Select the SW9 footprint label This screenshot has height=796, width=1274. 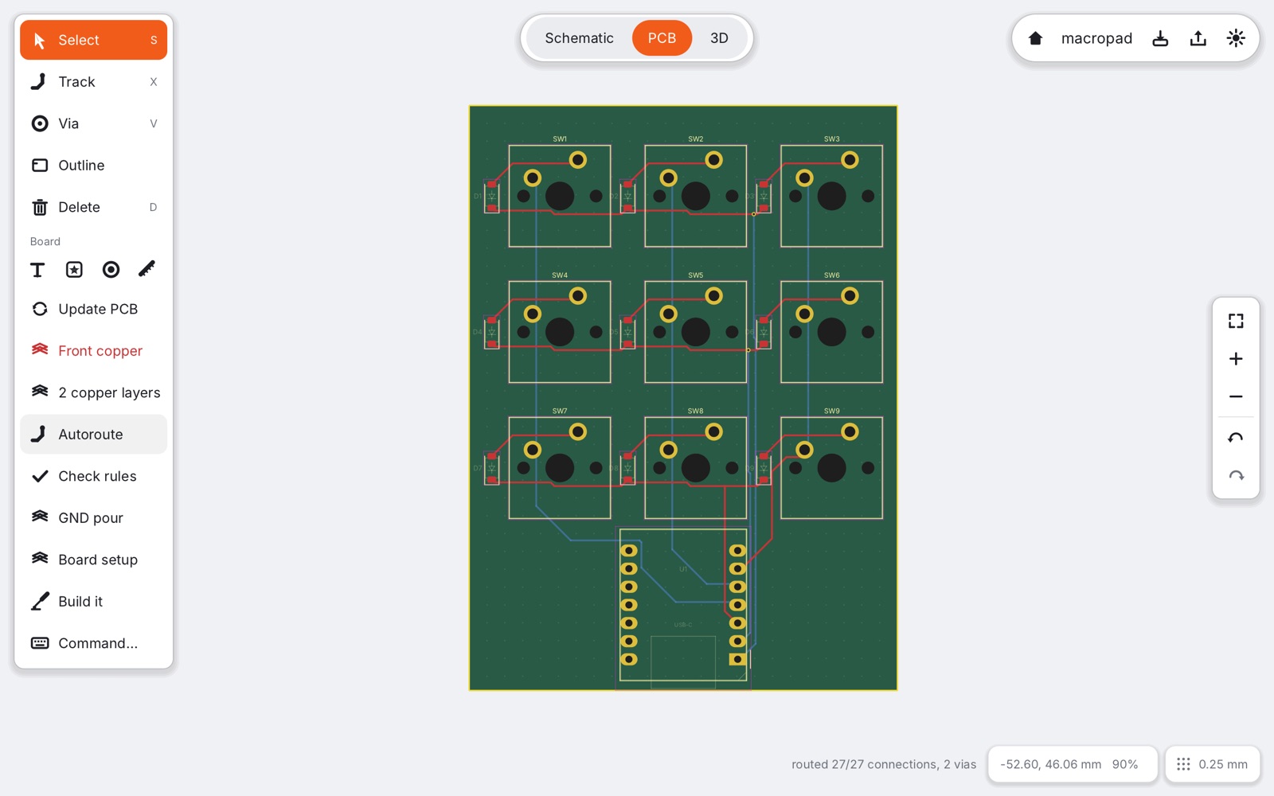(x=832, y=412)
